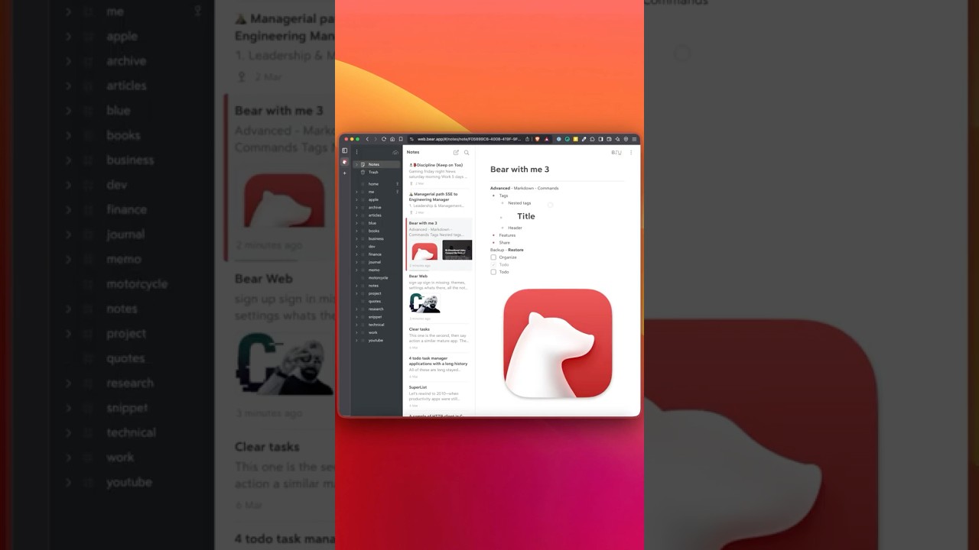Expand the finance tag chevron
This screenshot has width=979, height=550.
[356, 254]
